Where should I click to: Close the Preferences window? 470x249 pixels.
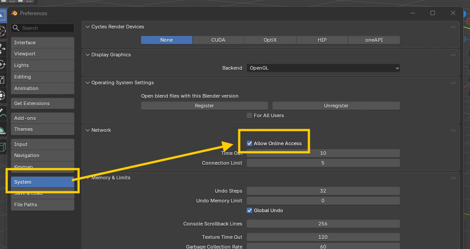click(453, 13)
